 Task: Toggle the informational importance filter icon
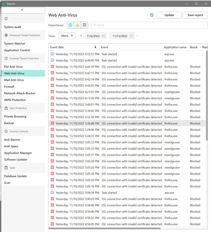[x=70, y=25]
